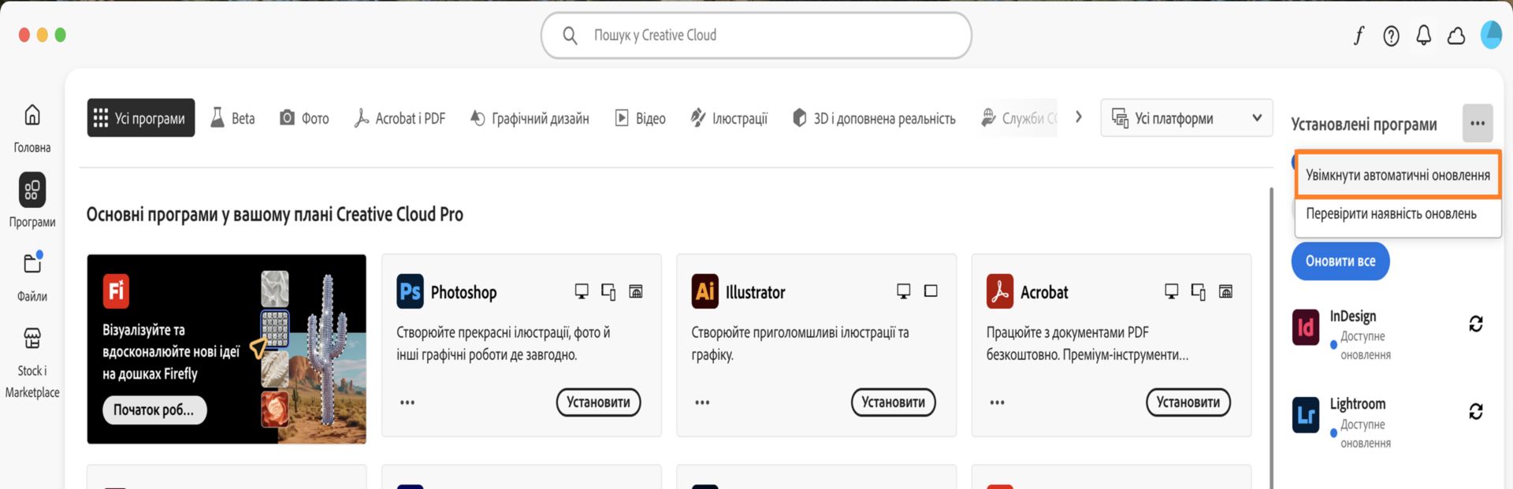Switch to the Beta category tab
The height and width of the screenshot is (489, 1513).
point(232,118)
